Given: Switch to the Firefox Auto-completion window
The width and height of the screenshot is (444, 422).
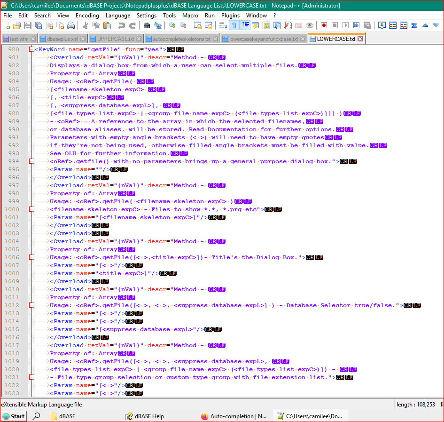Looking at the screenshot, I should tap(234, 416).
